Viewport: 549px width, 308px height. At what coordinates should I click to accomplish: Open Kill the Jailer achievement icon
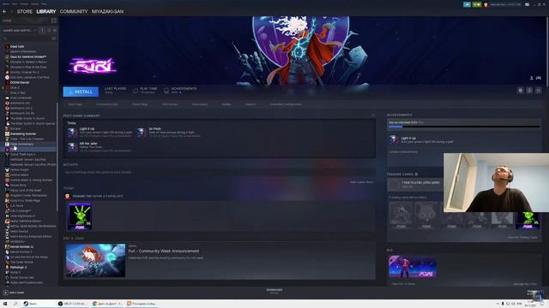72,147
